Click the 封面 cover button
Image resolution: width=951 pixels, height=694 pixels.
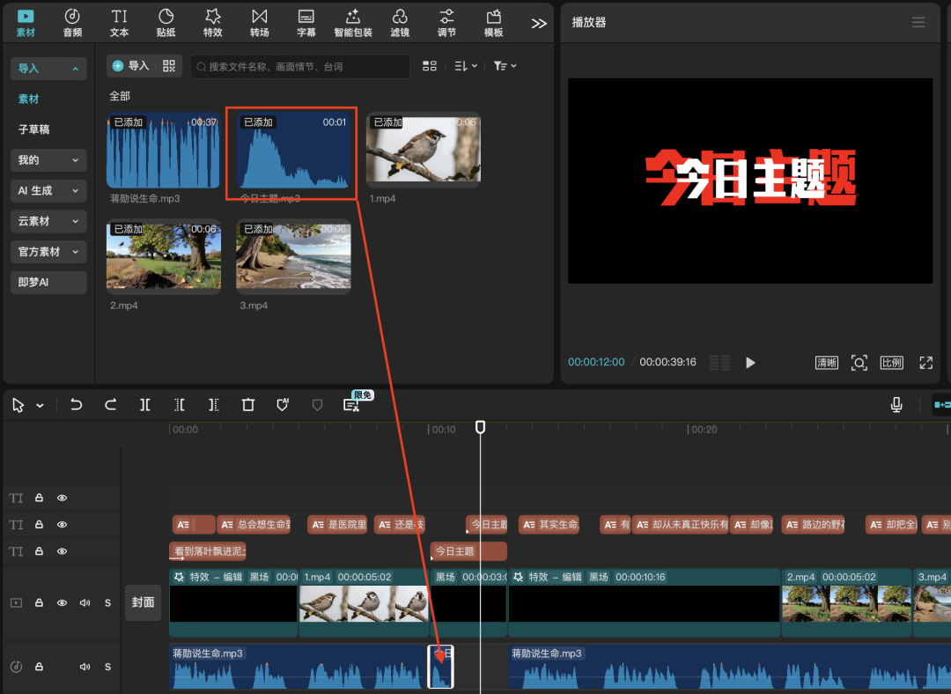[143, 602]
